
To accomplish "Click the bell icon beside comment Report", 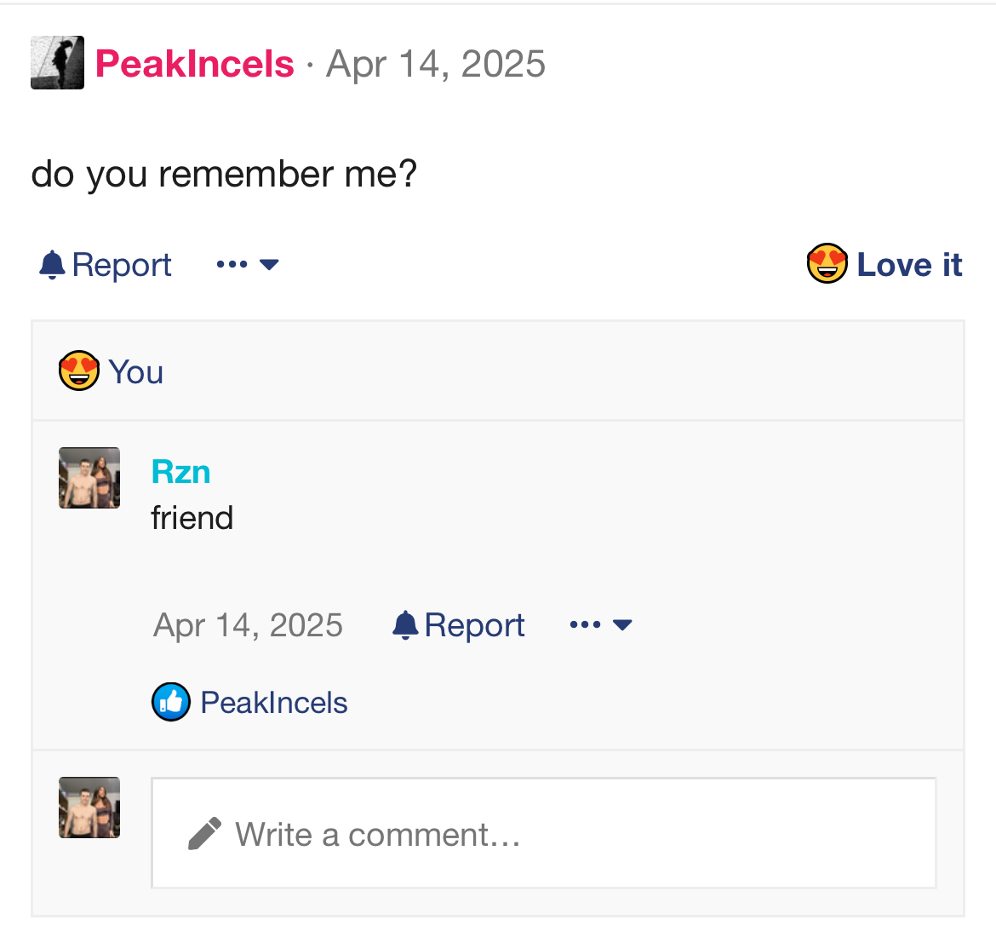I will [405, 625].
